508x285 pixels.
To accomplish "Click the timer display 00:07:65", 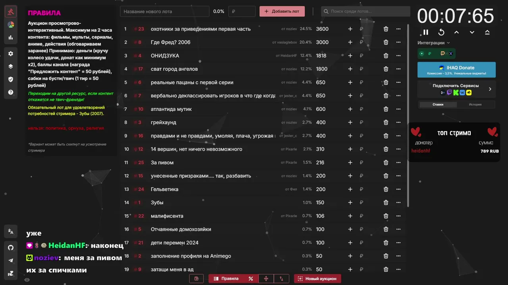I will click(456, 16).
